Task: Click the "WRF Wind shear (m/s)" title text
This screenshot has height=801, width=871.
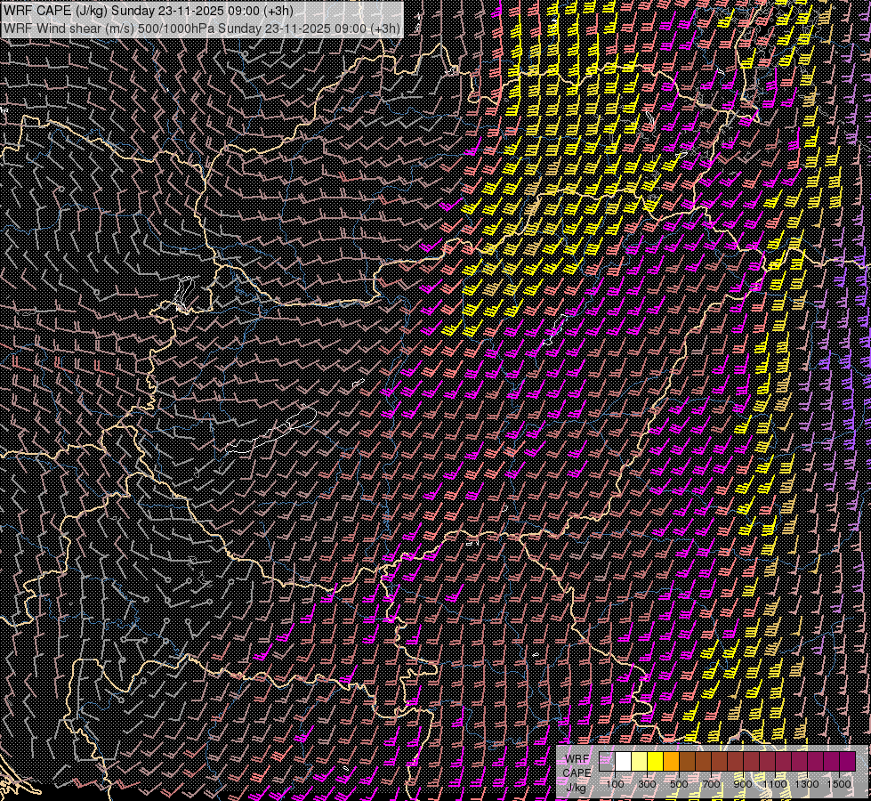Action: coord(67,28)
